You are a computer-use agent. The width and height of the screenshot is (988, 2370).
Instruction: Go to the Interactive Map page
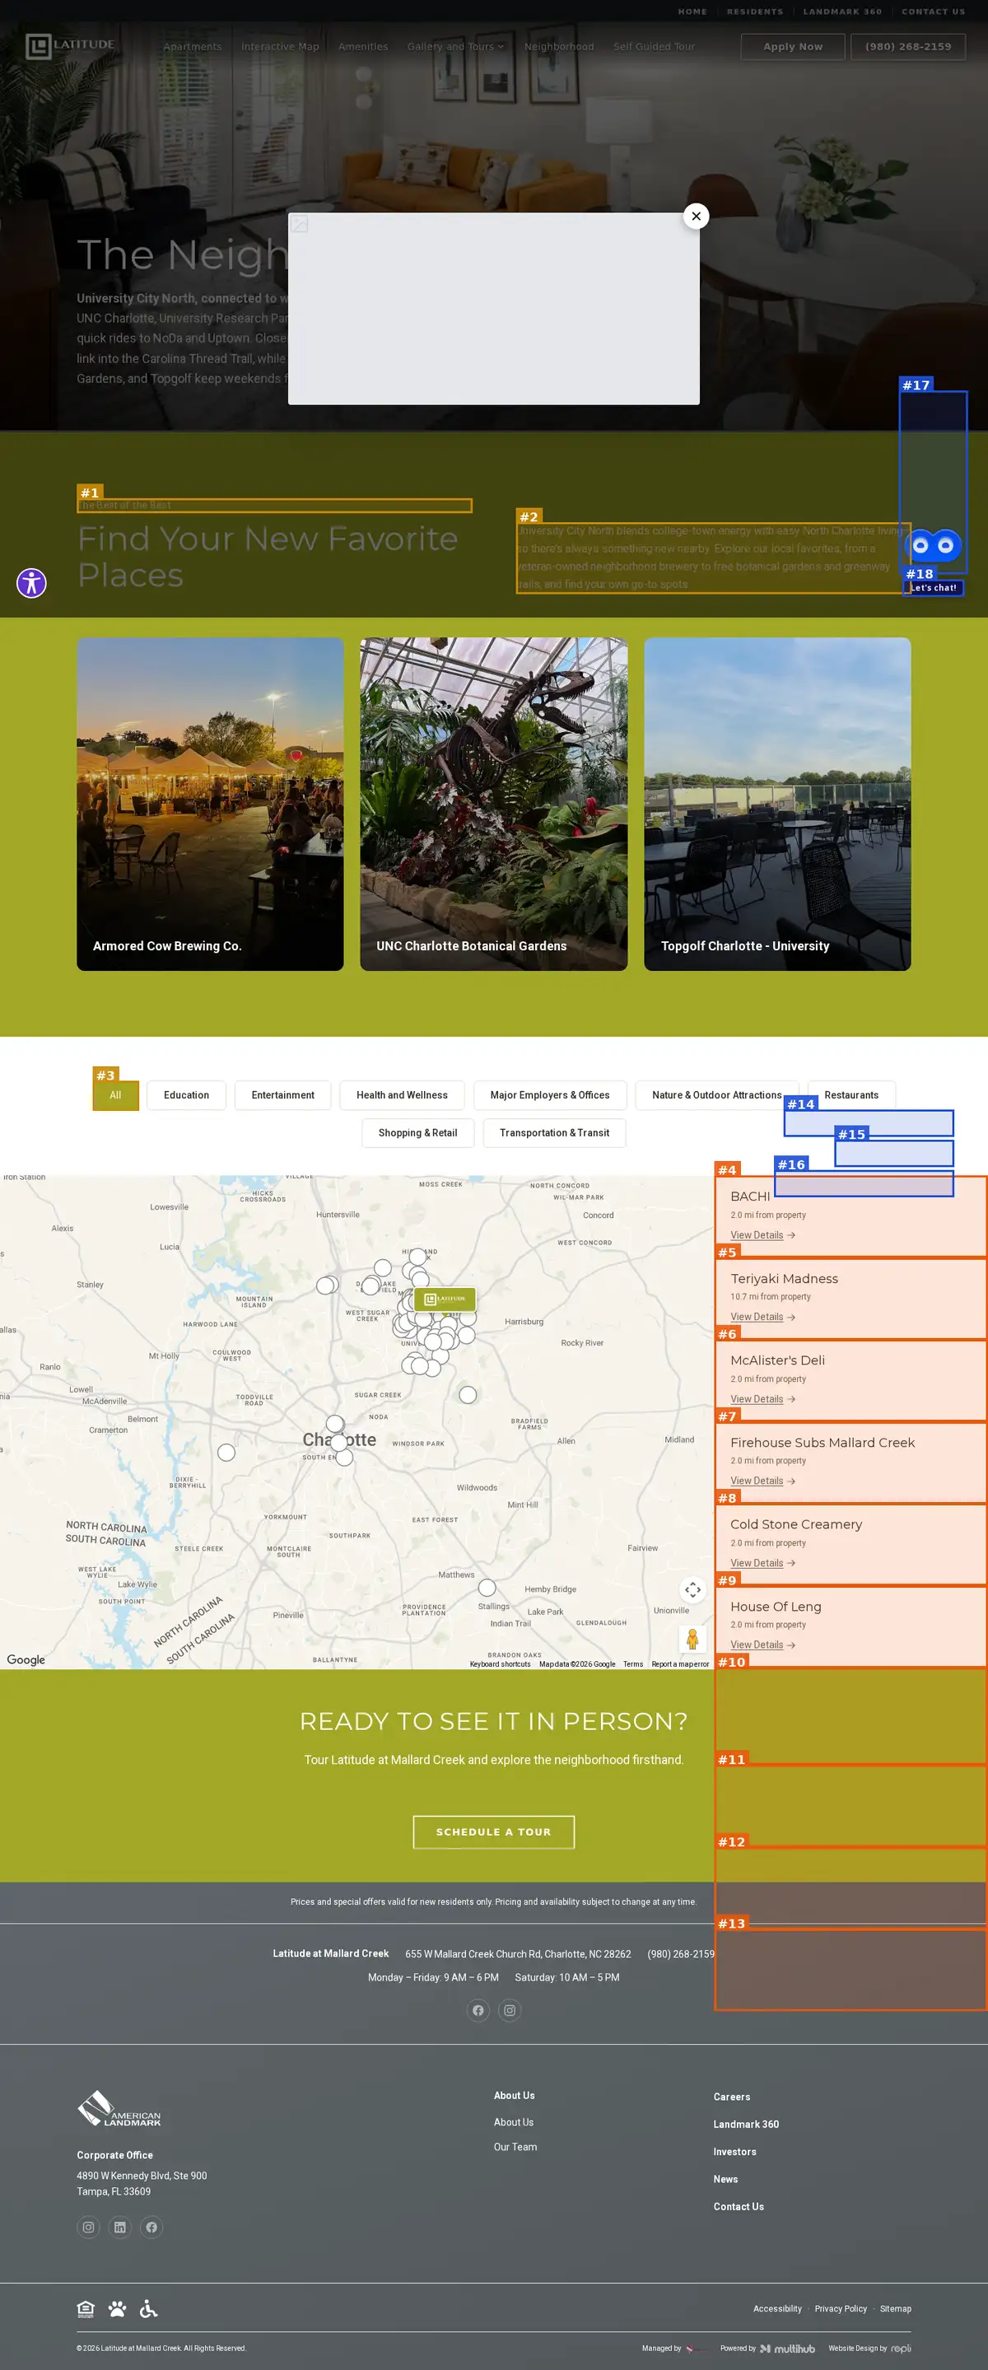[280, 47]
